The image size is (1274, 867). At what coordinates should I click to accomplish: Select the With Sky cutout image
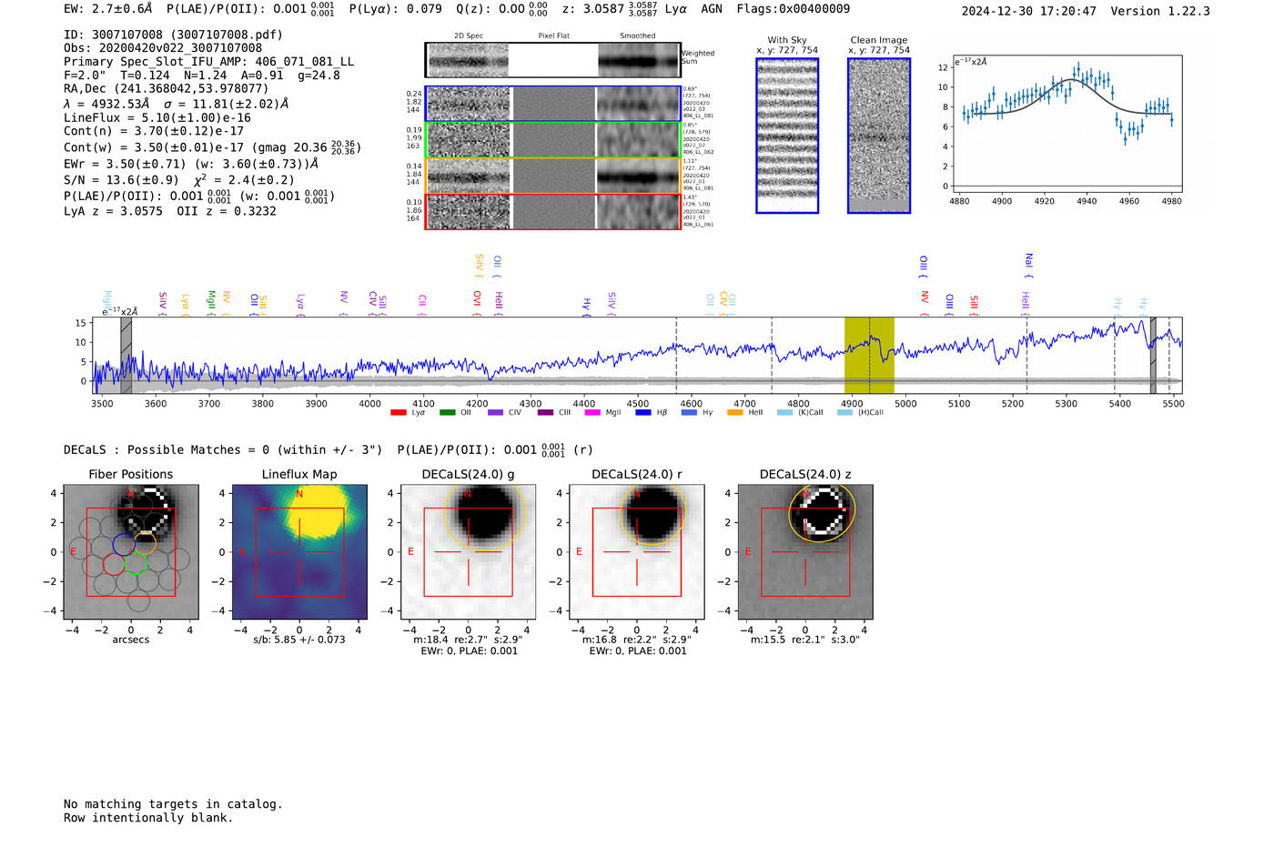pos(787,136)
